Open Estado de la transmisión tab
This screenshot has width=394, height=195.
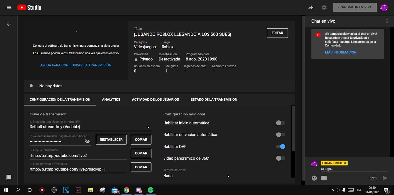point(214,99)
